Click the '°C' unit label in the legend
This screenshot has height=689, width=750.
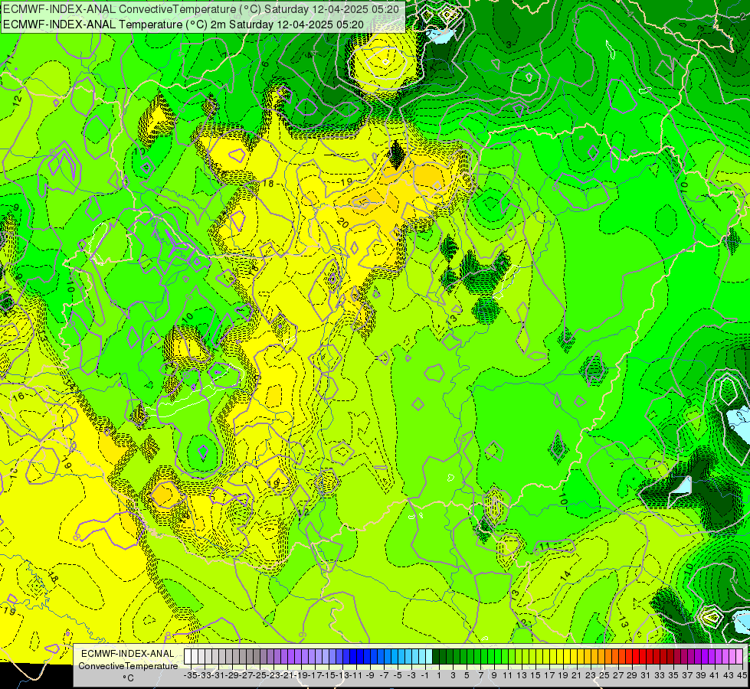pos(128,678)
